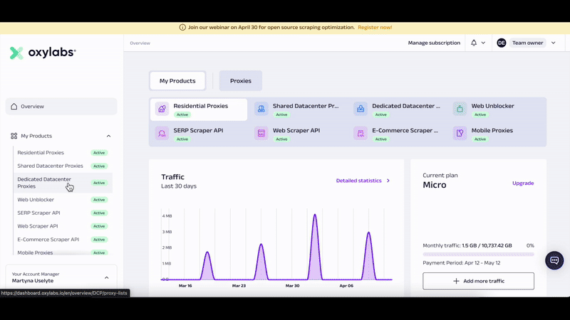This screenshot has width=570, height=320.
Task: Click the SERP Scraper API icon
Action: pyautogui.click(x=162, y=134)
